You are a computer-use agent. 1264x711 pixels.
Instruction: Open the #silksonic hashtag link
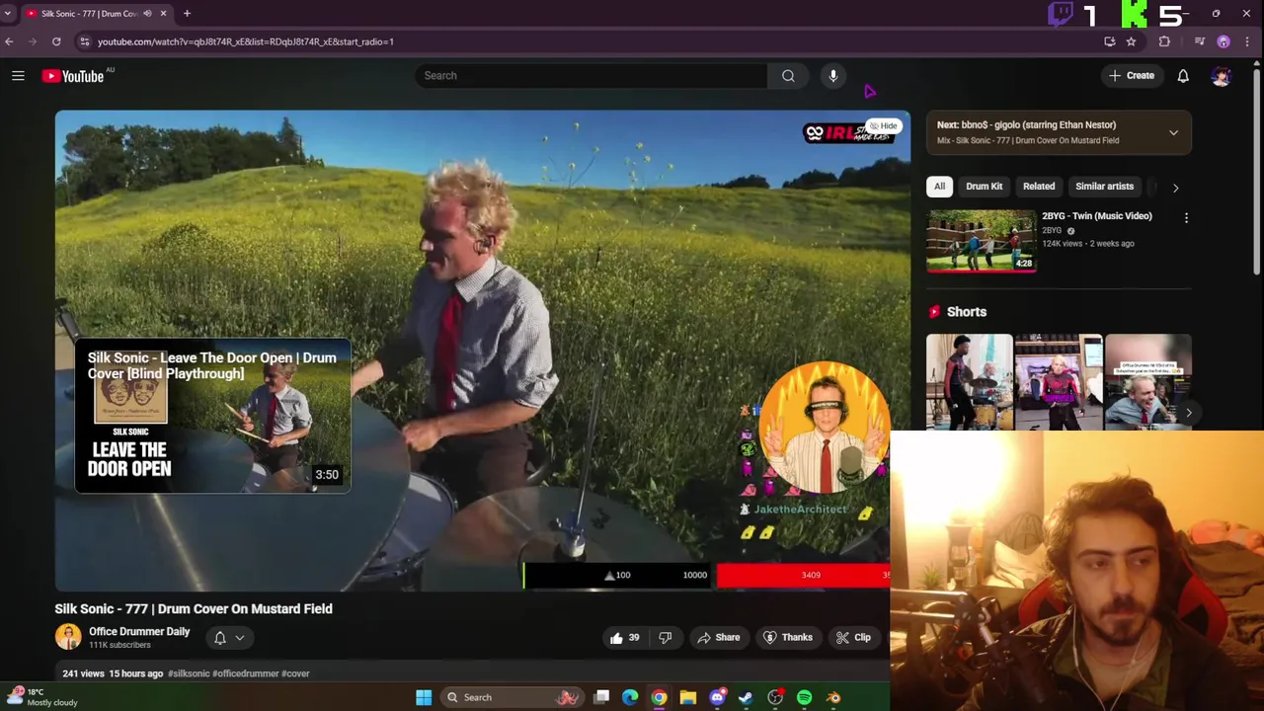189,673
